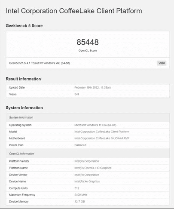The width and height of the screenshot is (174, 209).
Task: Click the 'Upload Date' label
Action: tap(17, 87)
